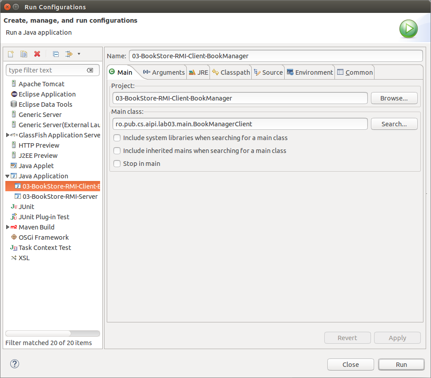Select J2EE Preview entry
The image size is (431, 378).
point(35,155)
